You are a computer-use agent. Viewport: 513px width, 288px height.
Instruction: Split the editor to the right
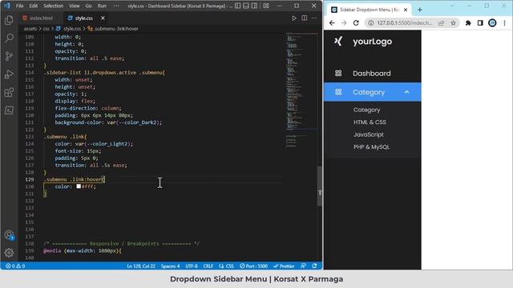tap(305, 18)
